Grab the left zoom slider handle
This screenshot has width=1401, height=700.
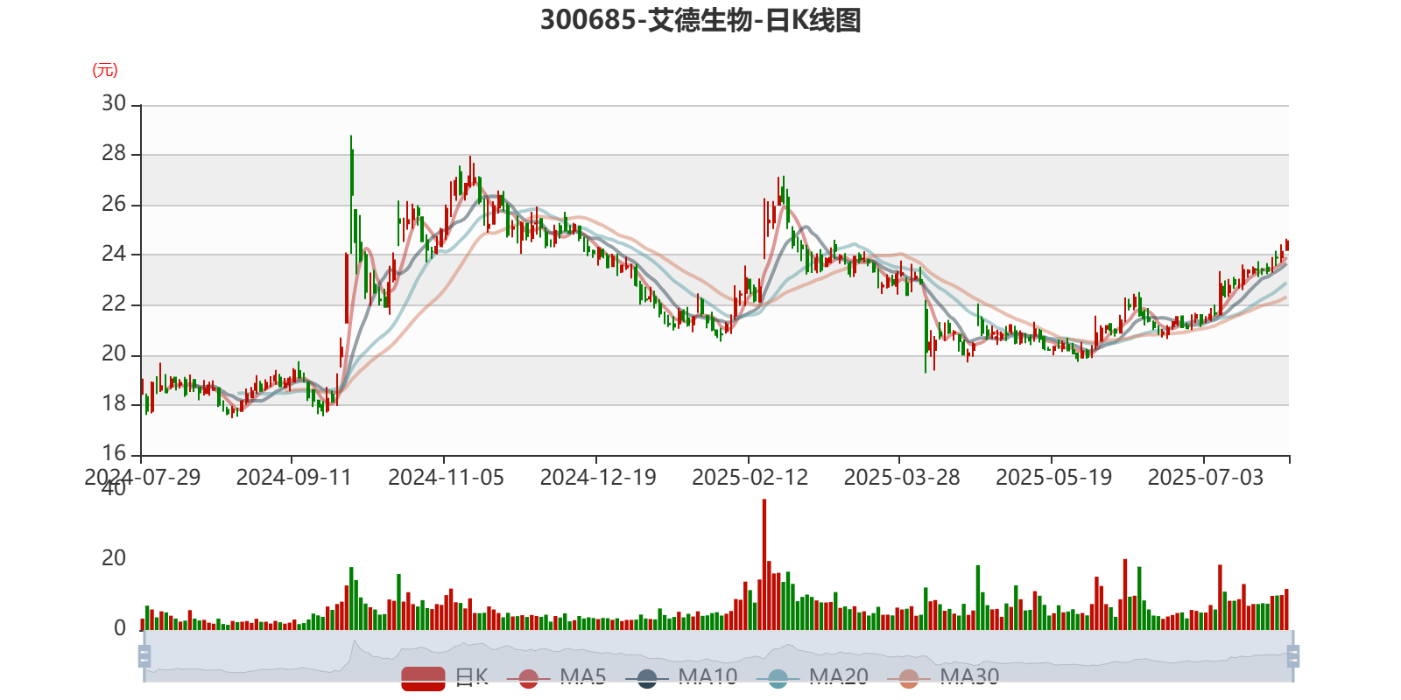click(x=144, y=655)
